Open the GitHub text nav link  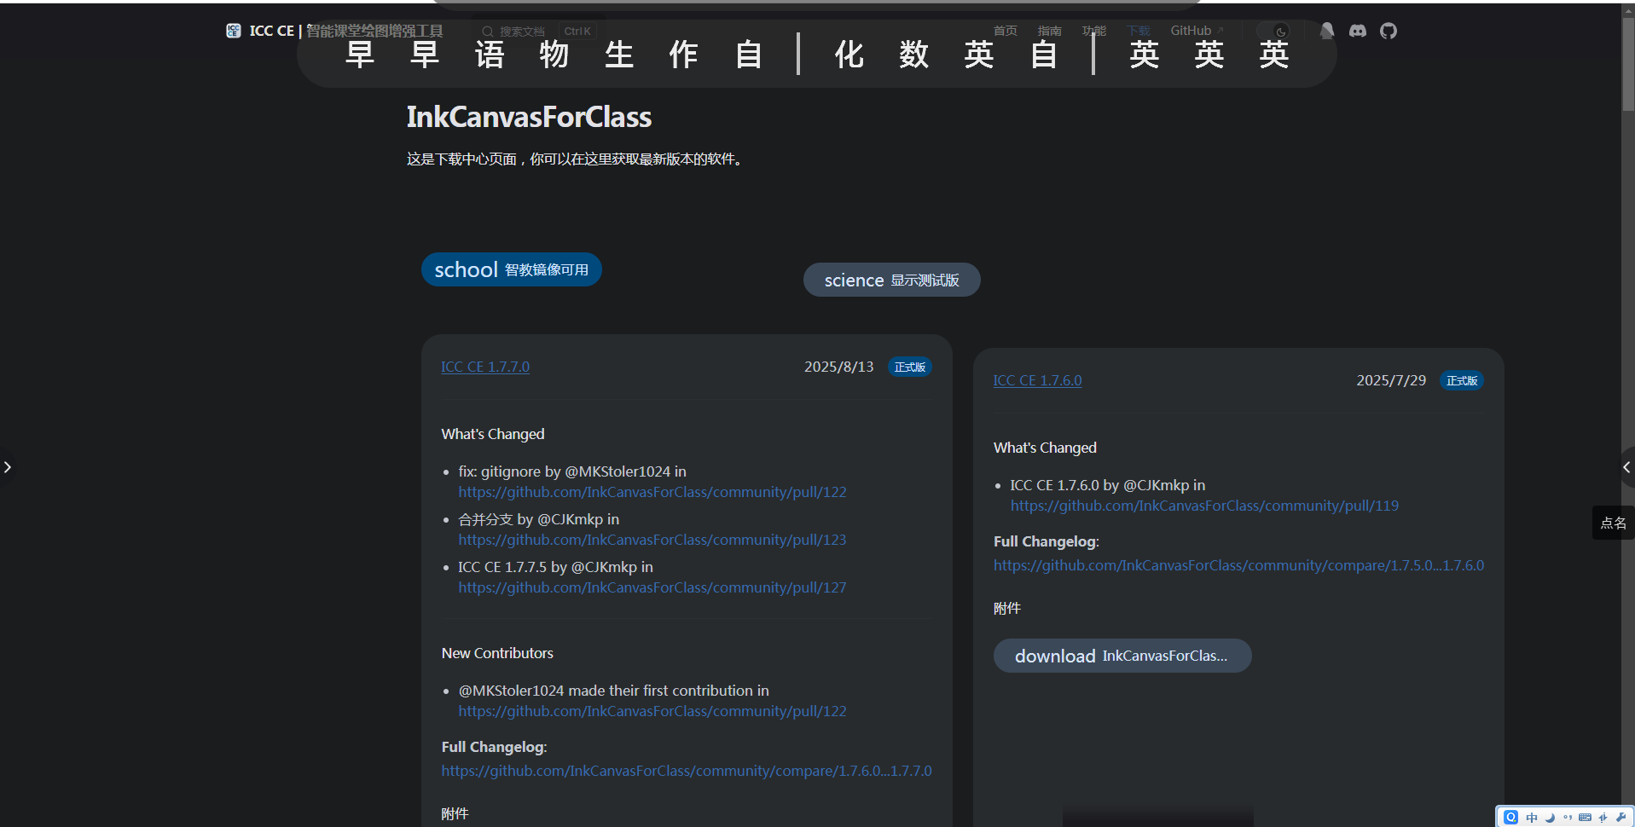point(1197,31)
